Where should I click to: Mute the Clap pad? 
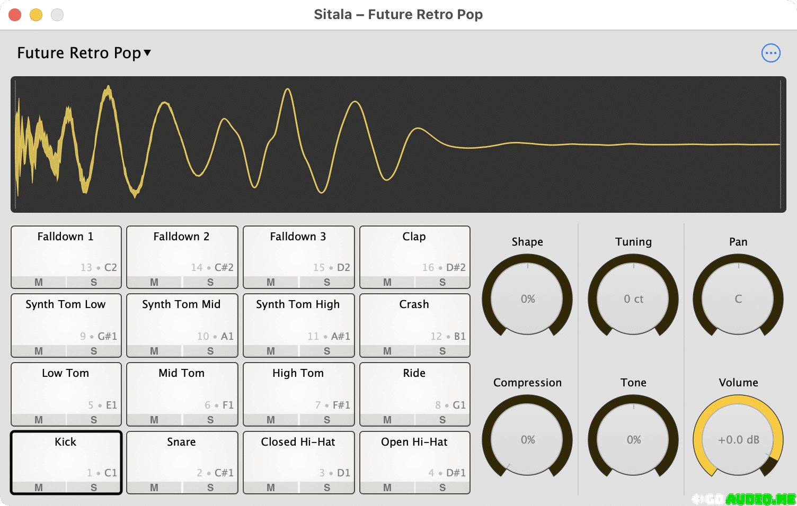coord(387,282)
